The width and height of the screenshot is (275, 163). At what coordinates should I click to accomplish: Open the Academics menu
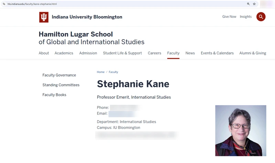click(x=64, y=53)
